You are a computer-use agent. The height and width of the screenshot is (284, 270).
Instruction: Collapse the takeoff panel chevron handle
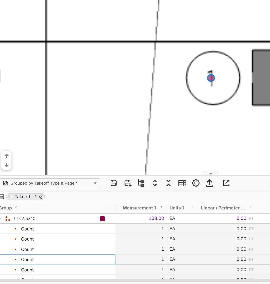coord(211,173)
